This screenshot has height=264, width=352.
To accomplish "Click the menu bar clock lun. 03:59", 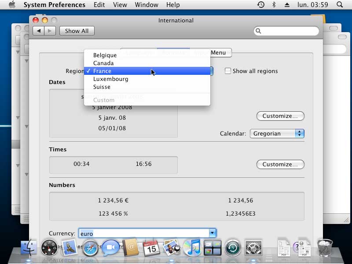I will pos(313,5).
